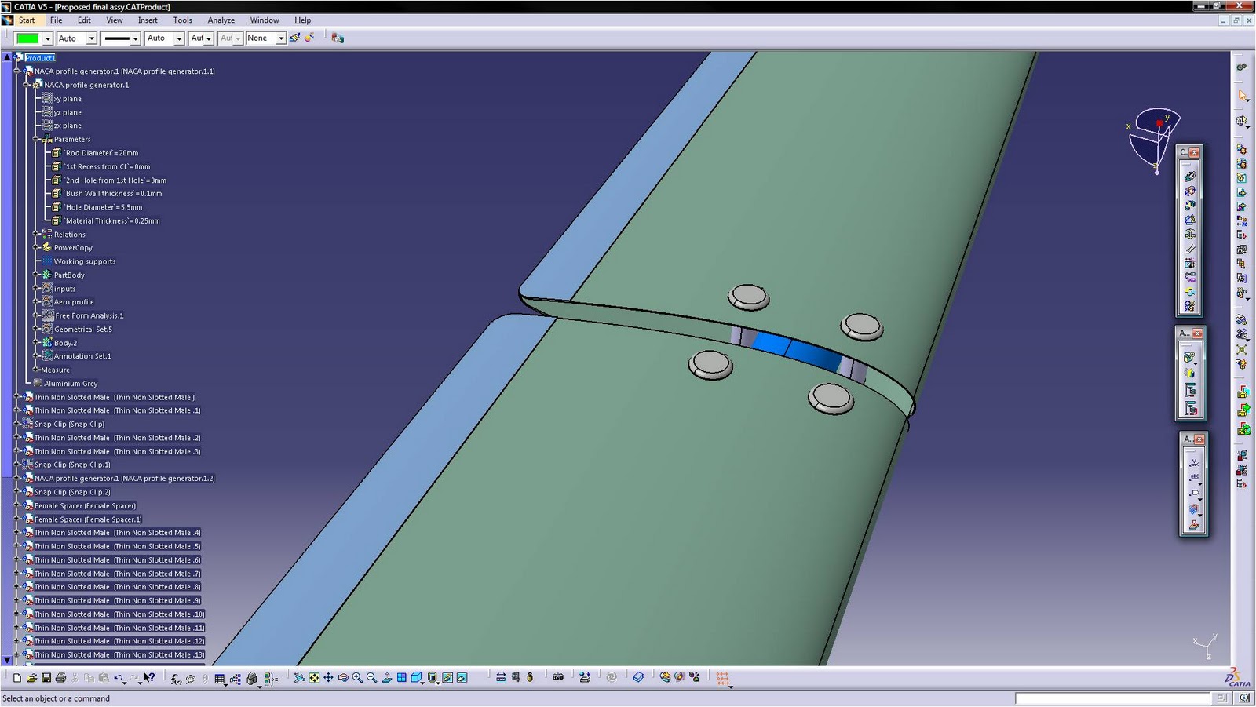Select the Material Thickness=0.25mm parameter
The width and height of the screenshot is (1256, 707).
tap(110, 220)
